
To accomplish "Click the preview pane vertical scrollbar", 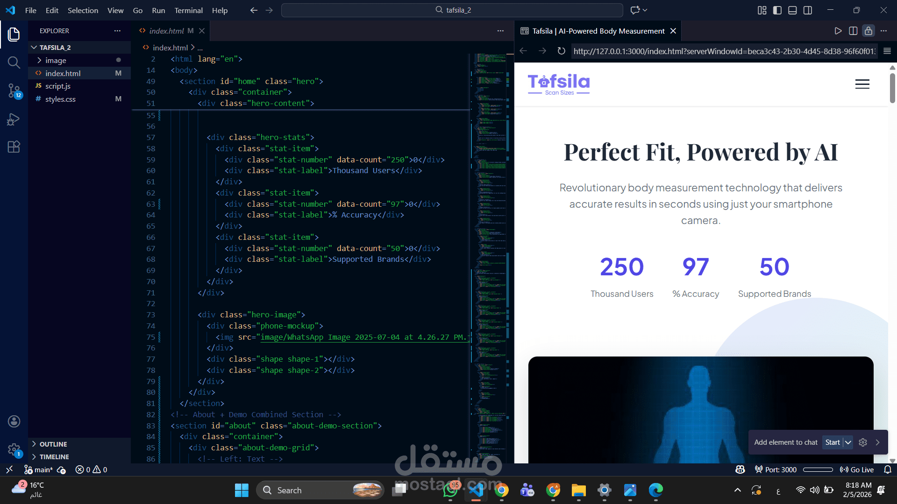I will [x=892, y=89].
